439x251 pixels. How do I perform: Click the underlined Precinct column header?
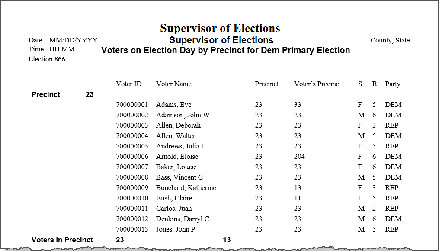(x=267, y=84)
